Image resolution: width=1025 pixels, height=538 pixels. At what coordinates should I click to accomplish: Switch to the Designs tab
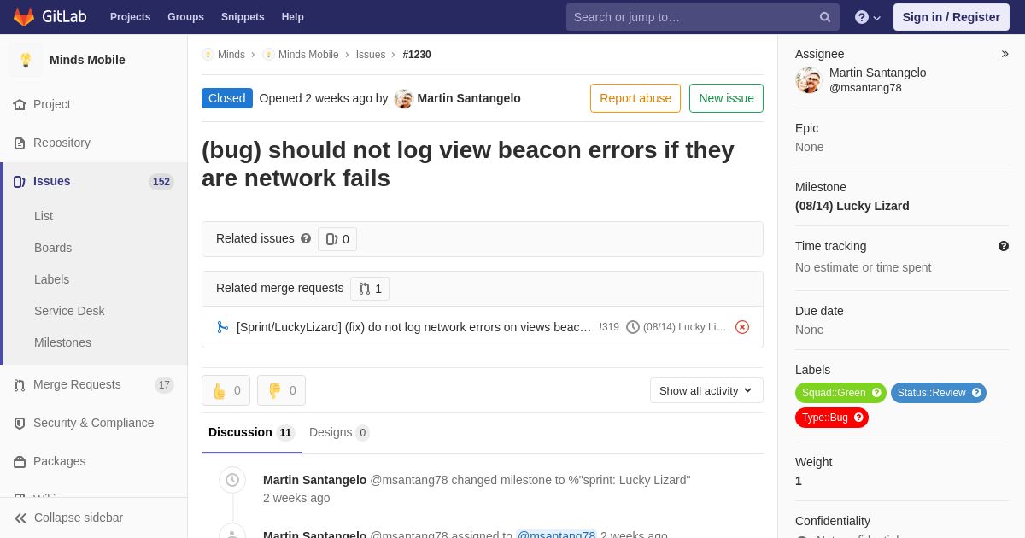339,432
